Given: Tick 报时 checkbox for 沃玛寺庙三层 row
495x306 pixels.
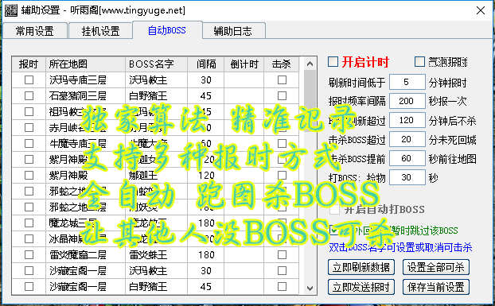Looking at the screenshot, I should tap(29, 79).
